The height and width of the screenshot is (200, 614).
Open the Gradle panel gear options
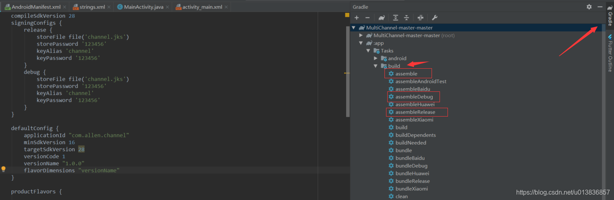click(589, 7)
